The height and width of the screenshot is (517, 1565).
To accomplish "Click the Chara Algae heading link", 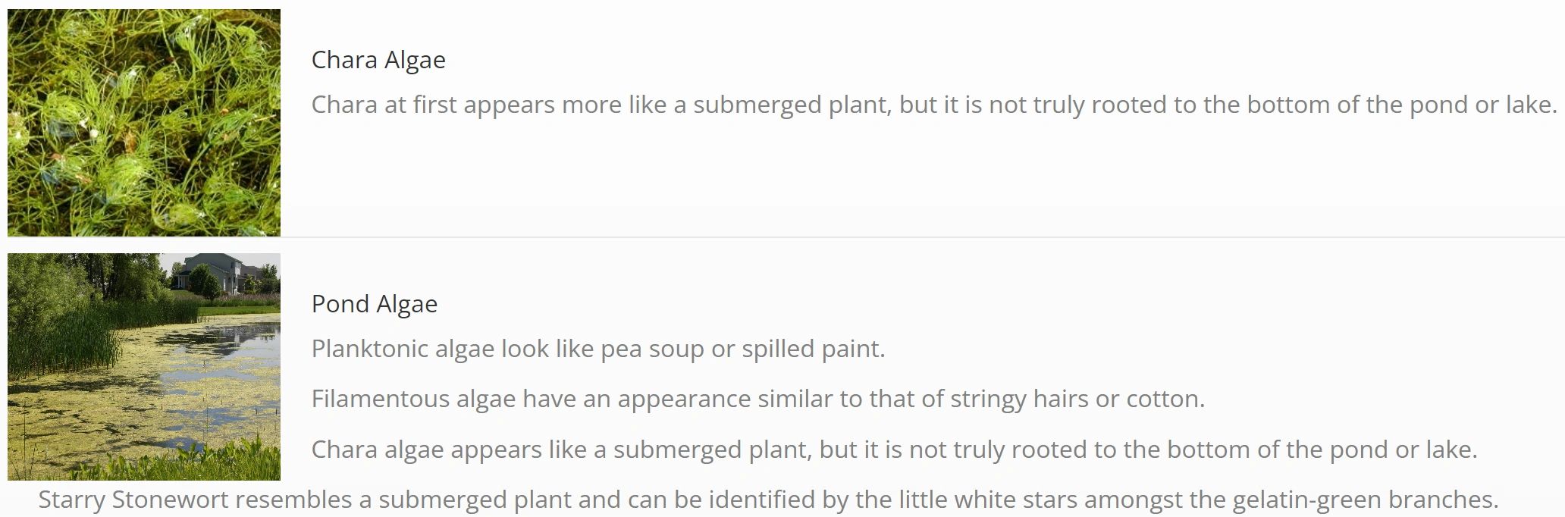I will (378, 60).
